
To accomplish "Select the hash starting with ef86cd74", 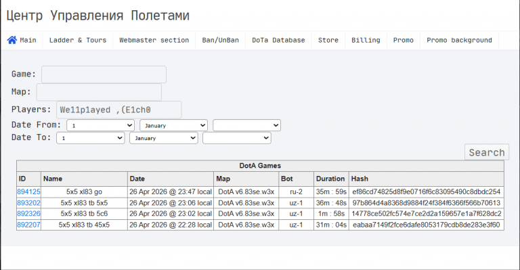I will point(427,192).
